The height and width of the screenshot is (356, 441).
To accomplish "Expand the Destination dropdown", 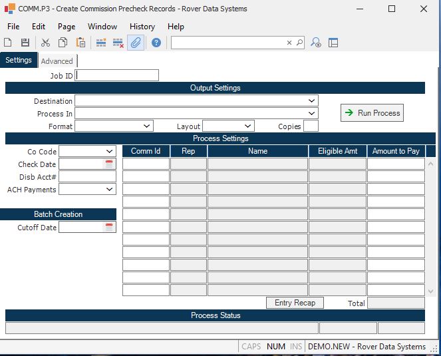I will point(312,101).
